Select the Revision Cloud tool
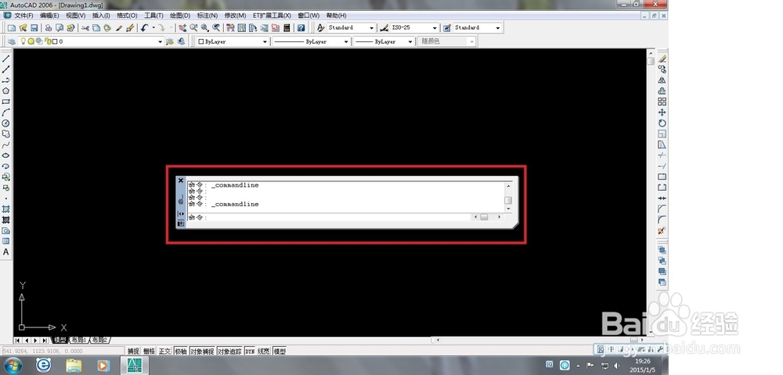 pos(6,134)
